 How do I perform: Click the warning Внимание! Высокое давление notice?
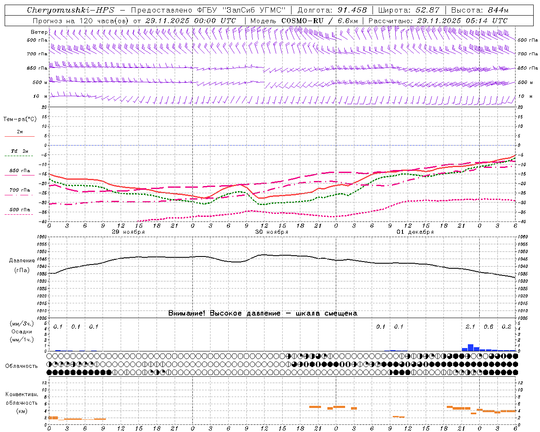263,313
